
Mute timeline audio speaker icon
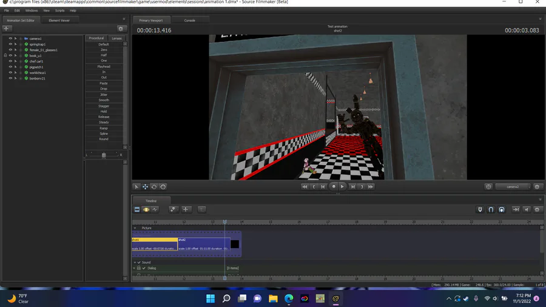(x=527, y=209)
